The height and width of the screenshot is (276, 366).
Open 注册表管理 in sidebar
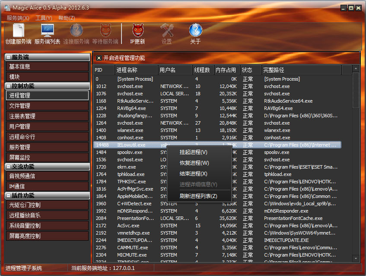tap(47, 116)
